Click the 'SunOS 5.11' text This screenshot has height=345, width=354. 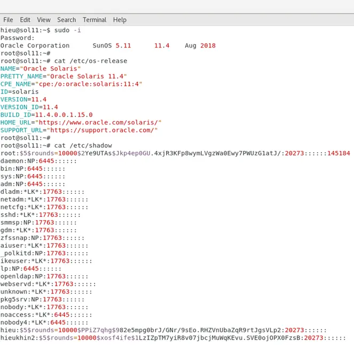point(112,45)
